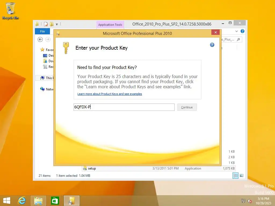The height and width of the screenshot is (206, 275).
Task: Open the Recycle Bin desktop icon
Action: (x=10, y=11)
